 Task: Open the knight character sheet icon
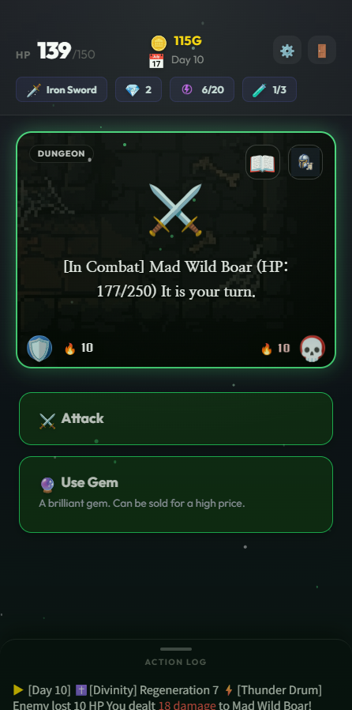click(305, 162)
